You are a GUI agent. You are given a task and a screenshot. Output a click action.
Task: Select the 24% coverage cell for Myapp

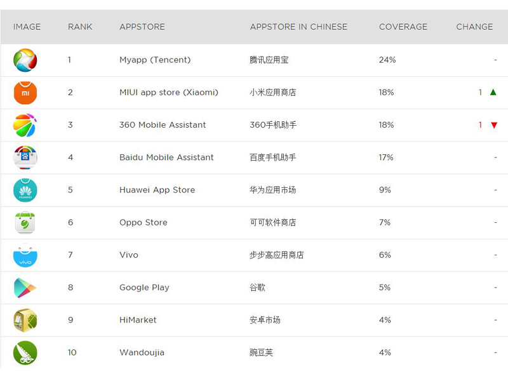(x=387, y=60)
